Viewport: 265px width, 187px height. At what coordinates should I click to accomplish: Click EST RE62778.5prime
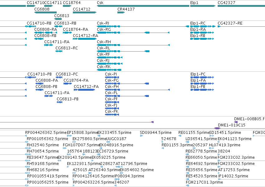click(201, 151)
